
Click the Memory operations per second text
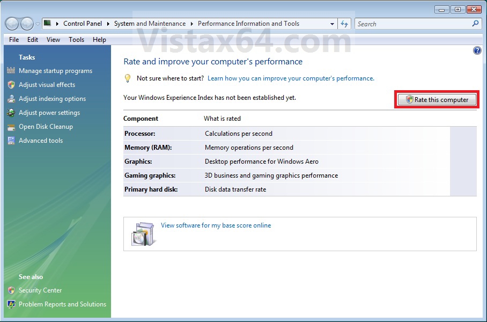coord(249,148)
